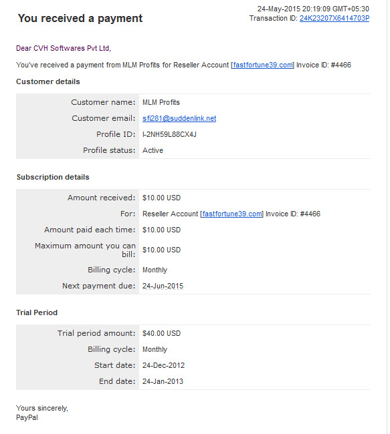Select the Profile ID value I-2NH59L88CX4J
The width and height of the screenshot is (390, 434).
coord(169,134)
